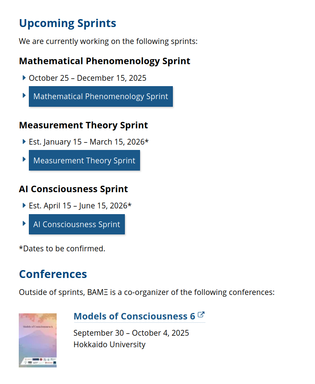Click the bold Mathematical Phenomenology Sprint heading
Viewport: 315px width, 384px height.
(104, 61)
